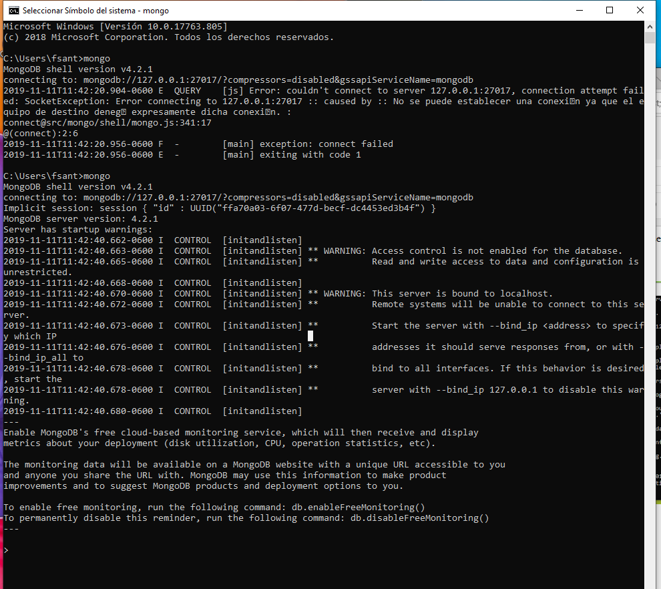The width and height of the screenshot is (661, 589).
Task: Click timestamp '2019-11-11T11:42:20.904-0600'
Action: pyautogui.click(x=78, y=91)
